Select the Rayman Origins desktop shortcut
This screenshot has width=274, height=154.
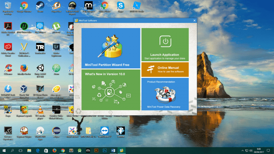point(24,132)
